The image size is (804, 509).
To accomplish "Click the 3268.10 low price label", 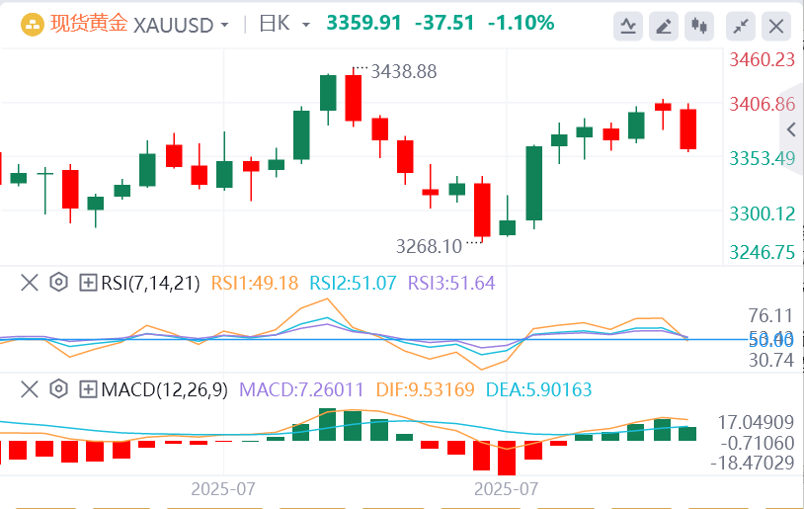I will coord(429,246).
